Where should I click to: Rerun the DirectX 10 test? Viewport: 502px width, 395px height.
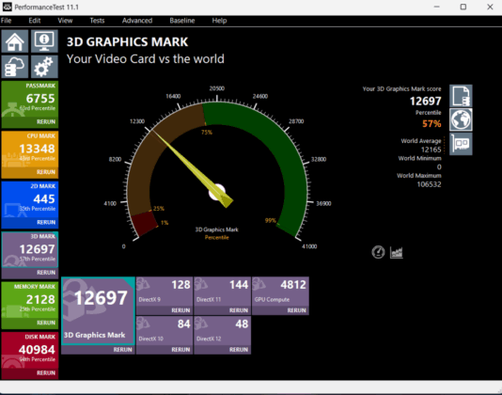coord(180,350)
